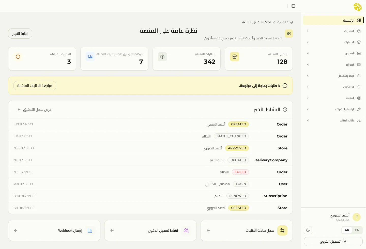The height and width of the screenshot is (249, 366).
Task: Click the box icon on الطلبات النشطة card
Action: pyautogui.click(x=162, y=57)
